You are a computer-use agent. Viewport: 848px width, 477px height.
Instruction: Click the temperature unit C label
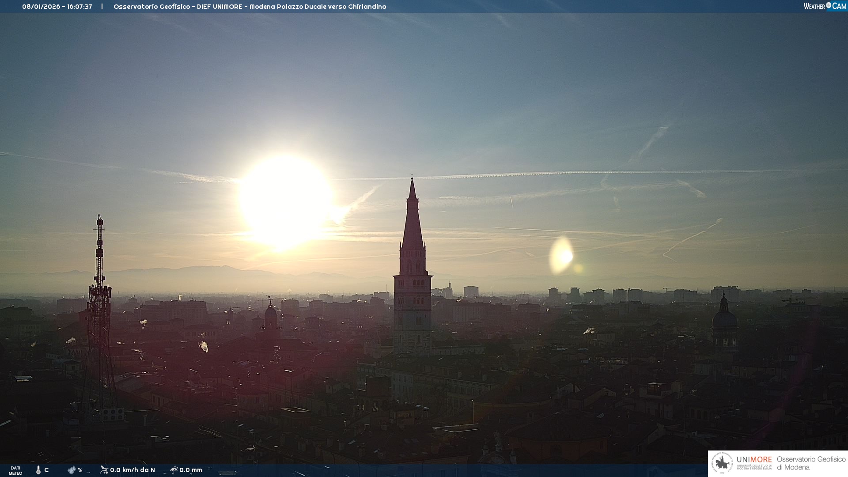point(46,470)
